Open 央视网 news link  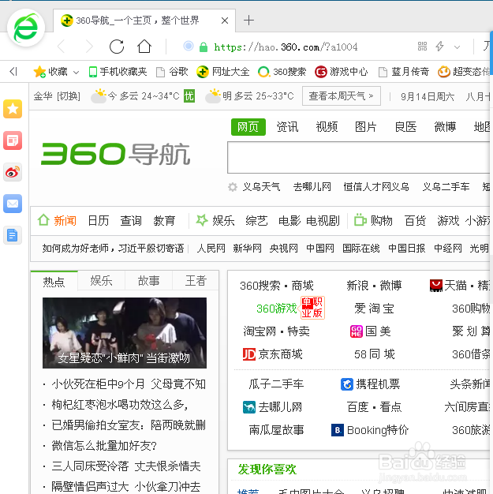coord(283,249)
